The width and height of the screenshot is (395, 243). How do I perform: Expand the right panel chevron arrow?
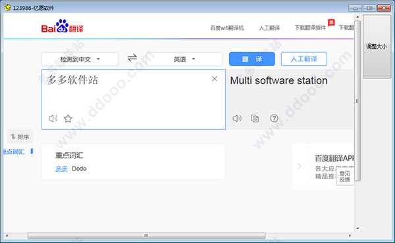tap(300, 167)
